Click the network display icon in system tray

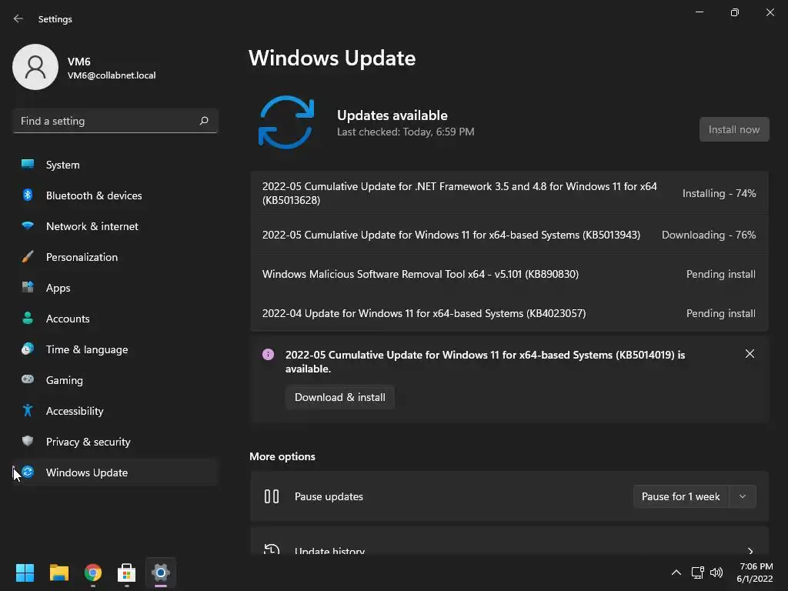pos(697,573)
